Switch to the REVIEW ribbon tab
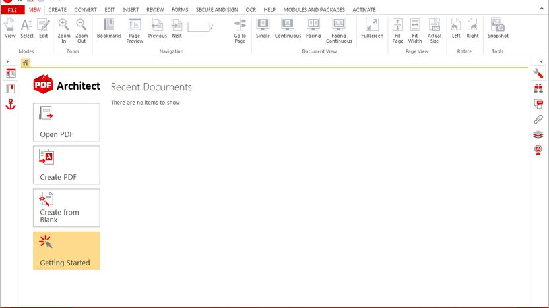Image resolution: width=549 pixels, height=308 pixels. tap(155, 10)
